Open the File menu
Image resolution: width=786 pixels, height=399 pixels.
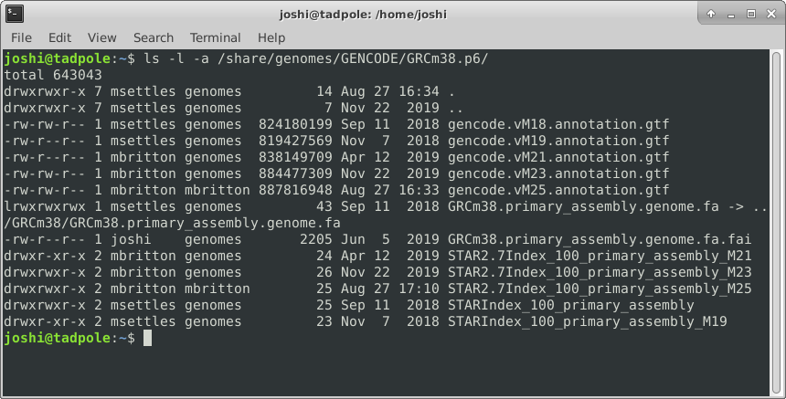(x=21, y=37)
